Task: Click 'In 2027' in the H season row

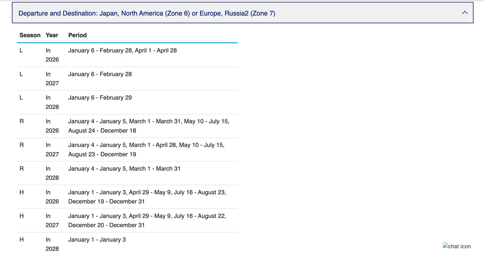Action: point(52,220)
